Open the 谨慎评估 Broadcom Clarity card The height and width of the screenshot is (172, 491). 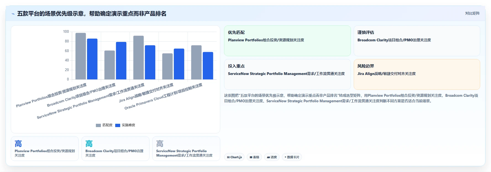(417, 41)
